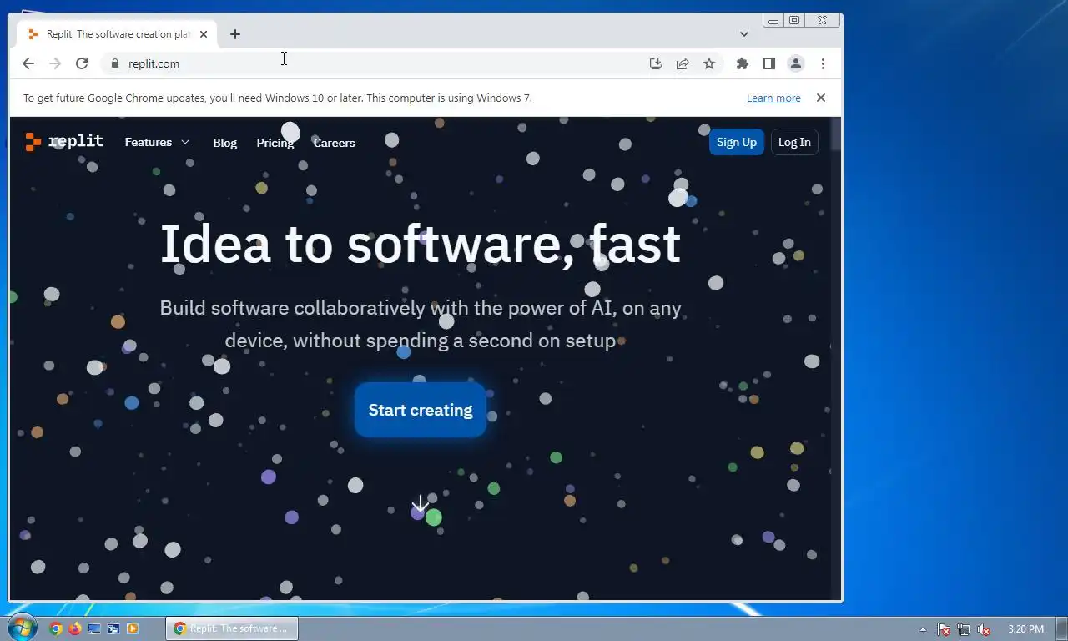
Task: Click the Show desktop strip
Action: point(1062,628)
